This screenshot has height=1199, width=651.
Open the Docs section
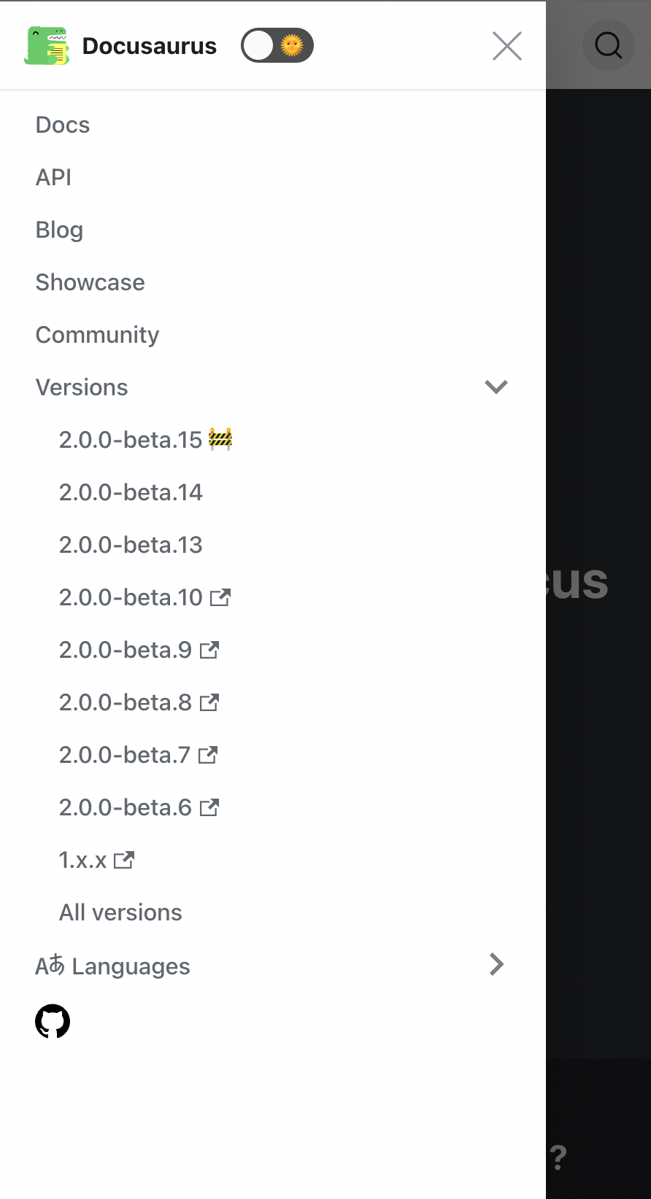62,125
